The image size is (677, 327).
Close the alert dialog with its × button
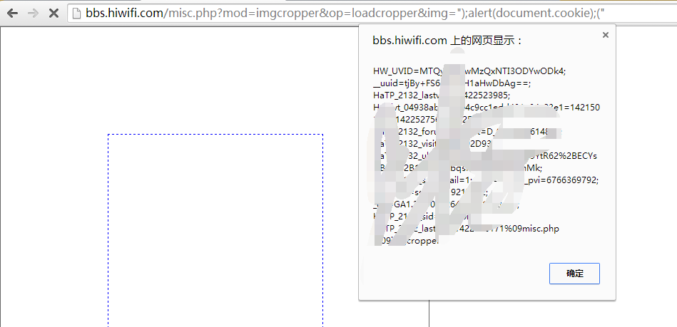pyautogui.click(x=606, y=35)
